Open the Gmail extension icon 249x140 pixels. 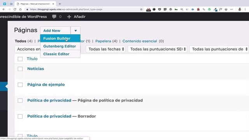point(149,10)
